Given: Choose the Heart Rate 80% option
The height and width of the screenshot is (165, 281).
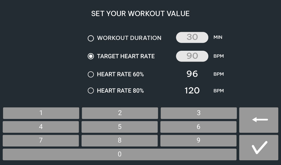Looking at the screenshot, I should tap(91, 91).
